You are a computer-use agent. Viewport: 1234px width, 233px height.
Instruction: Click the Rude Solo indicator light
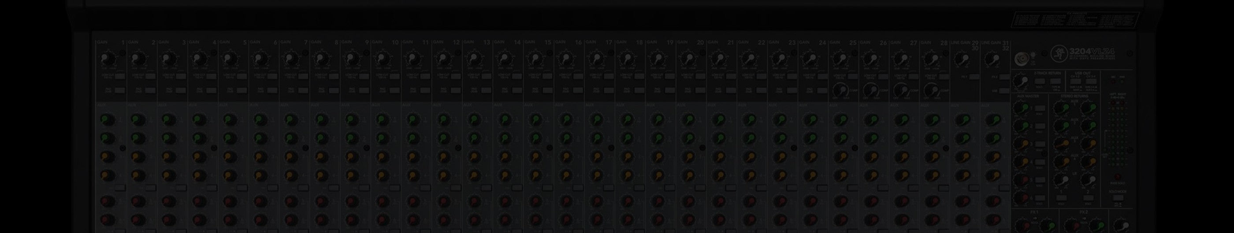pos(1117,176)
